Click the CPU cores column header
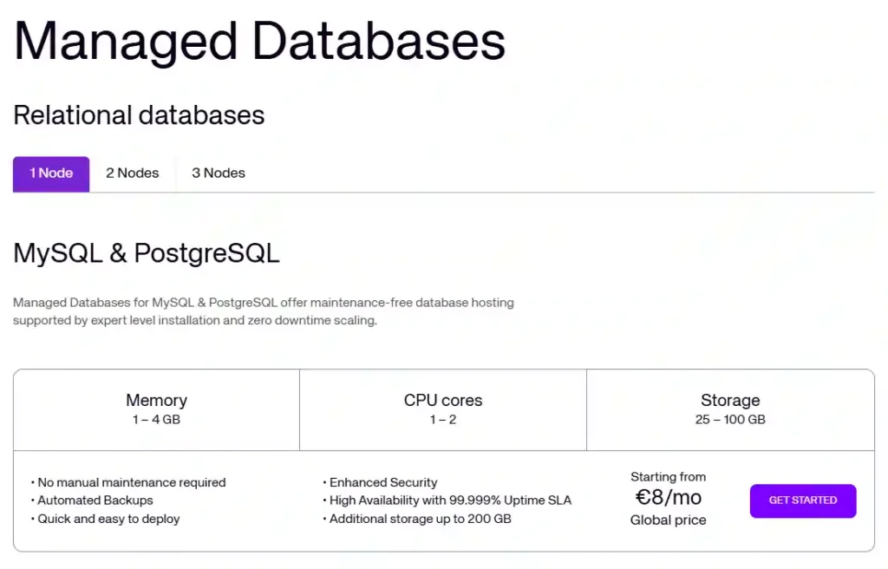888x569 pixels. (x=443, y=400)
